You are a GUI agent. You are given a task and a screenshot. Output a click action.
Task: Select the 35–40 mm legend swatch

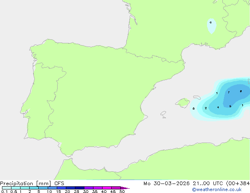[98, 188]
